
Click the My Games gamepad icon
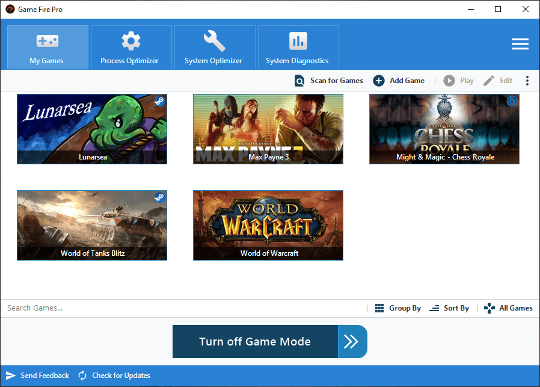pos(48,41)
